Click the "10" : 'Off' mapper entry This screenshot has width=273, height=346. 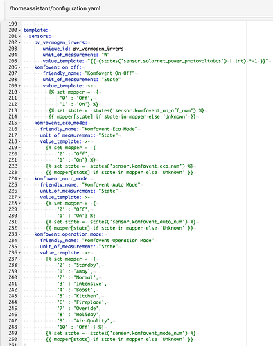point(80,327)
